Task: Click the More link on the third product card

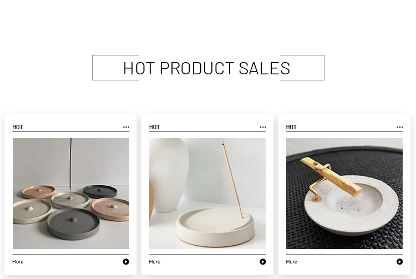Action: tap(291, 262)
